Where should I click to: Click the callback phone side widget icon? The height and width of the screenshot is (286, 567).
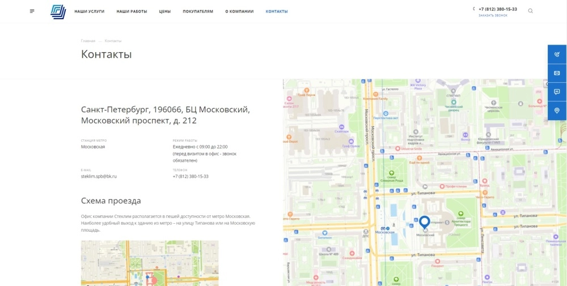(x=557, y=54)
